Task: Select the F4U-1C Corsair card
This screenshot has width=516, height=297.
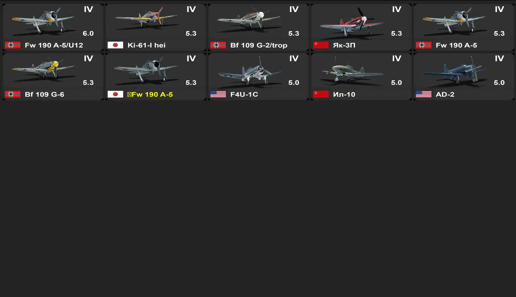Action: point(258,76)
